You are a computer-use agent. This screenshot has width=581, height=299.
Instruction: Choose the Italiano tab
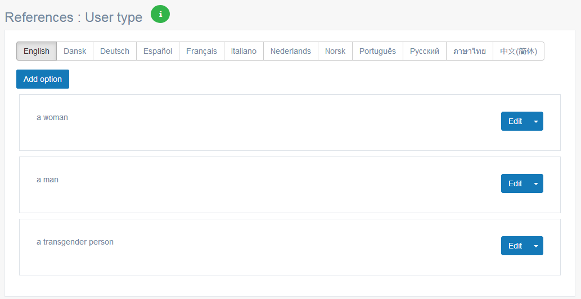tap(244, 51)
